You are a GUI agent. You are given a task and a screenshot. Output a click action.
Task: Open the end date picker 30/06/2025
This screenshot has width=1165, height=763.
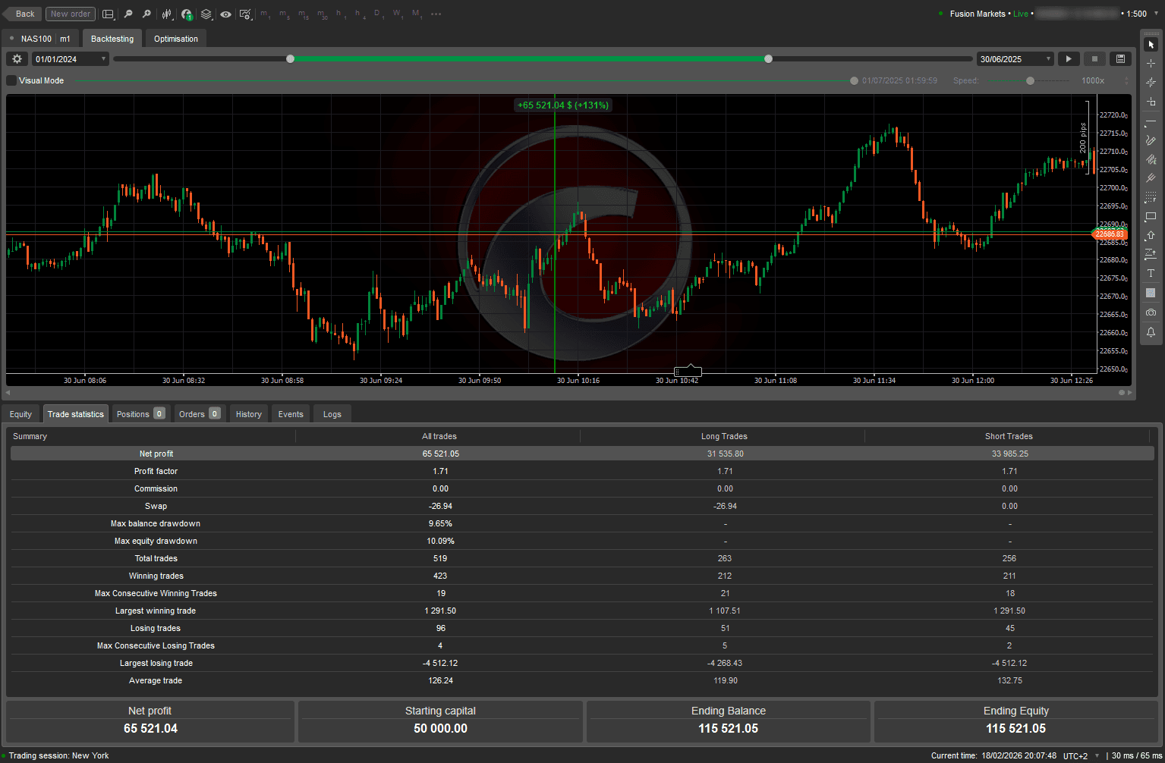(x=1015, y=58)
